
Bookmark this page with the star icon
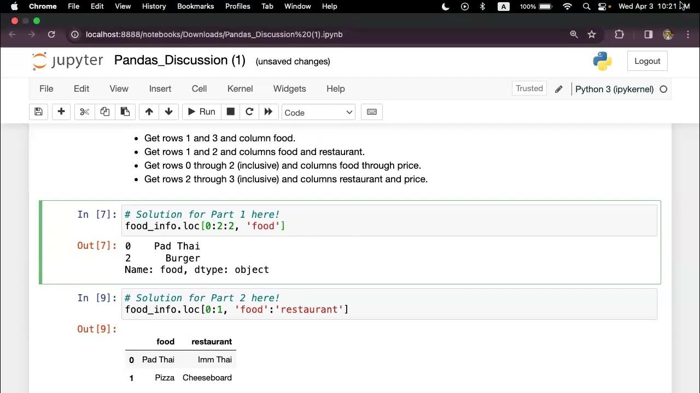592,34
